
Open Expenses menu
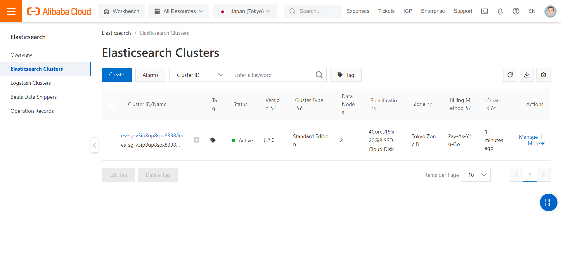point(358,11)
